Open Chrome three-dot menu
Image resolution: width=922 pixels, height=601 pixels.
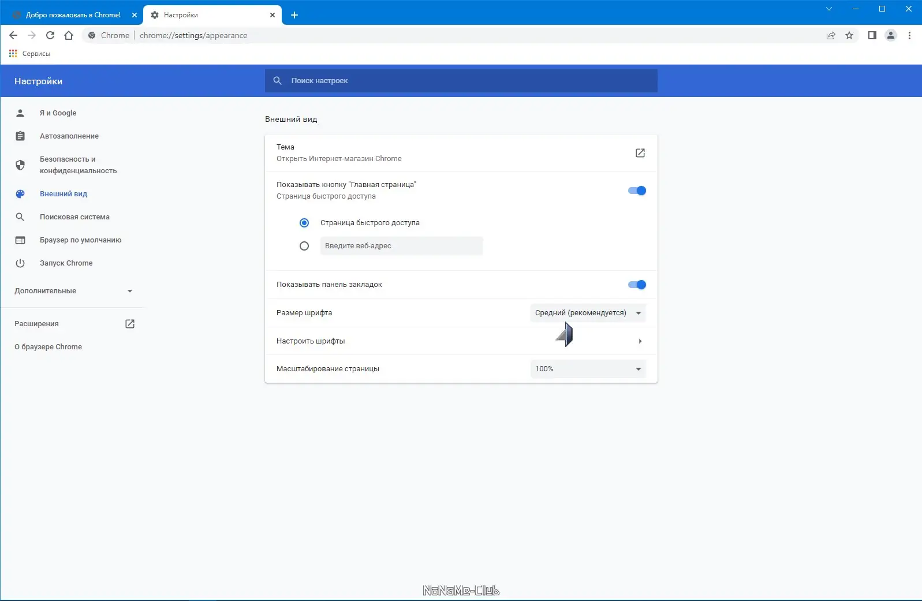[x=909, y=35]
